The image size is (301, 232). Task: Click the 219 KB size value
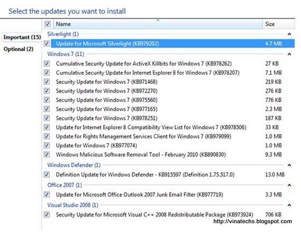(273, 82)
